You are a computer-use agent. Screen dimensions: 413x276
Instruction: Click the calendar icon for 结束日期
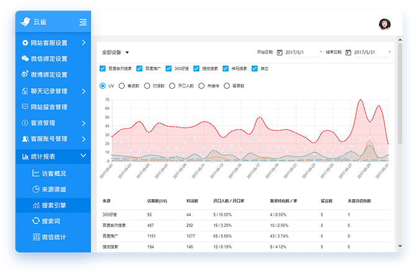click(x=348, y=52)
